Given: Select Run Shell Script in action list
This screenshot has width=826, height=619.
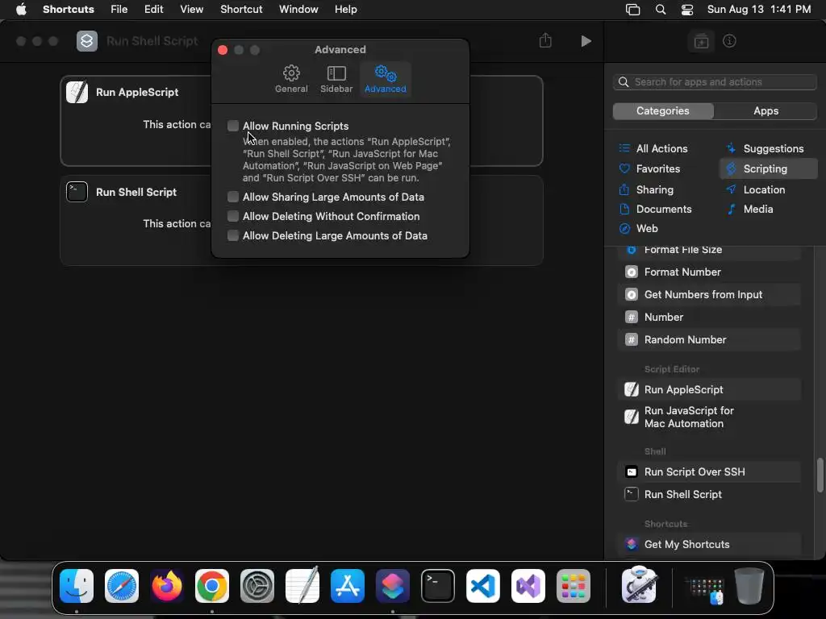Looking at the screenshot, I should pyautogui.click(x=709, y=495).
